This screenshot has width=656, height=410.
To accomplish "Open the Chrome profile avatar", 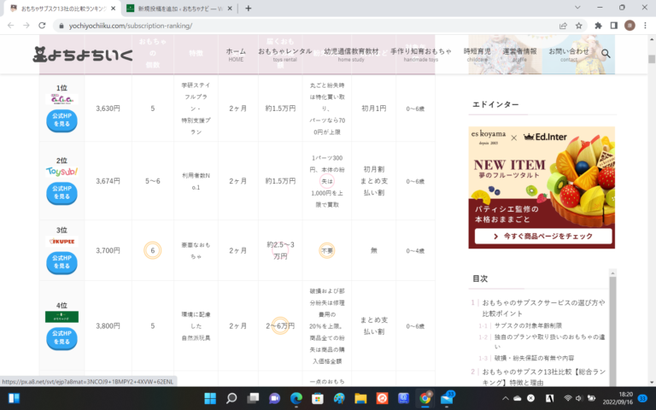I will (630, 26).
